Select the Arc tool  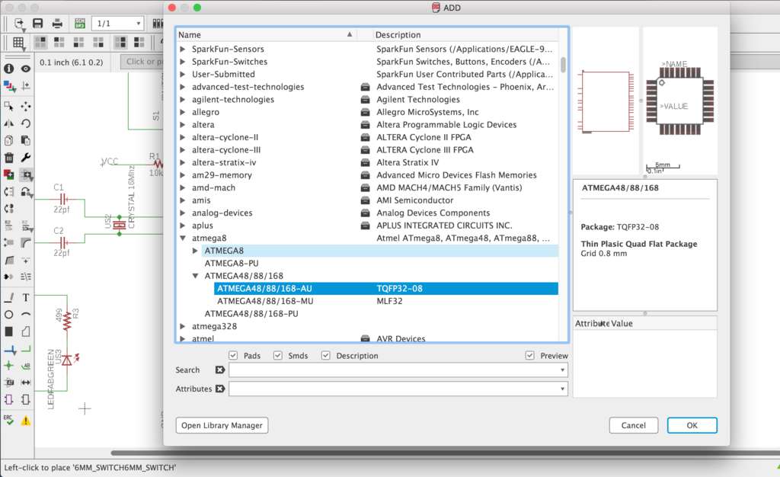pos(26,315)
